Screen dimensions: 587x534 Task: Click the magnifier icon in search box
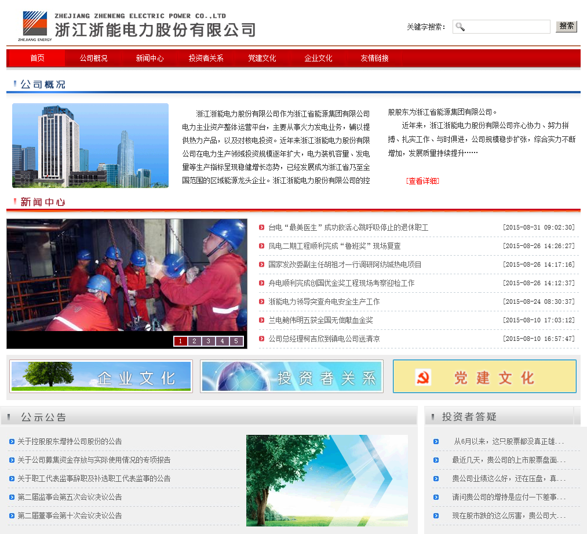tap(460, 27)
